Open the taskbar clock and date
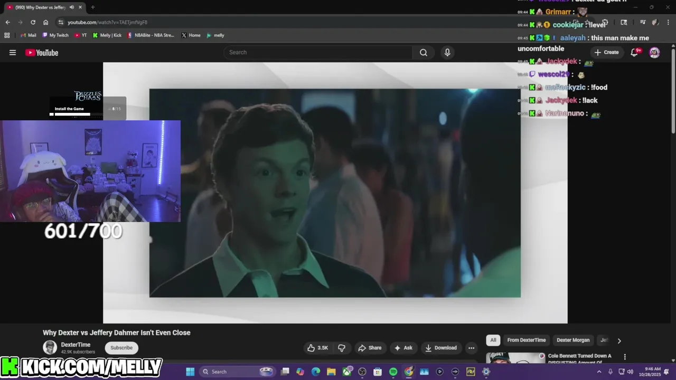 pyautogui.click(x=650, y=372)
